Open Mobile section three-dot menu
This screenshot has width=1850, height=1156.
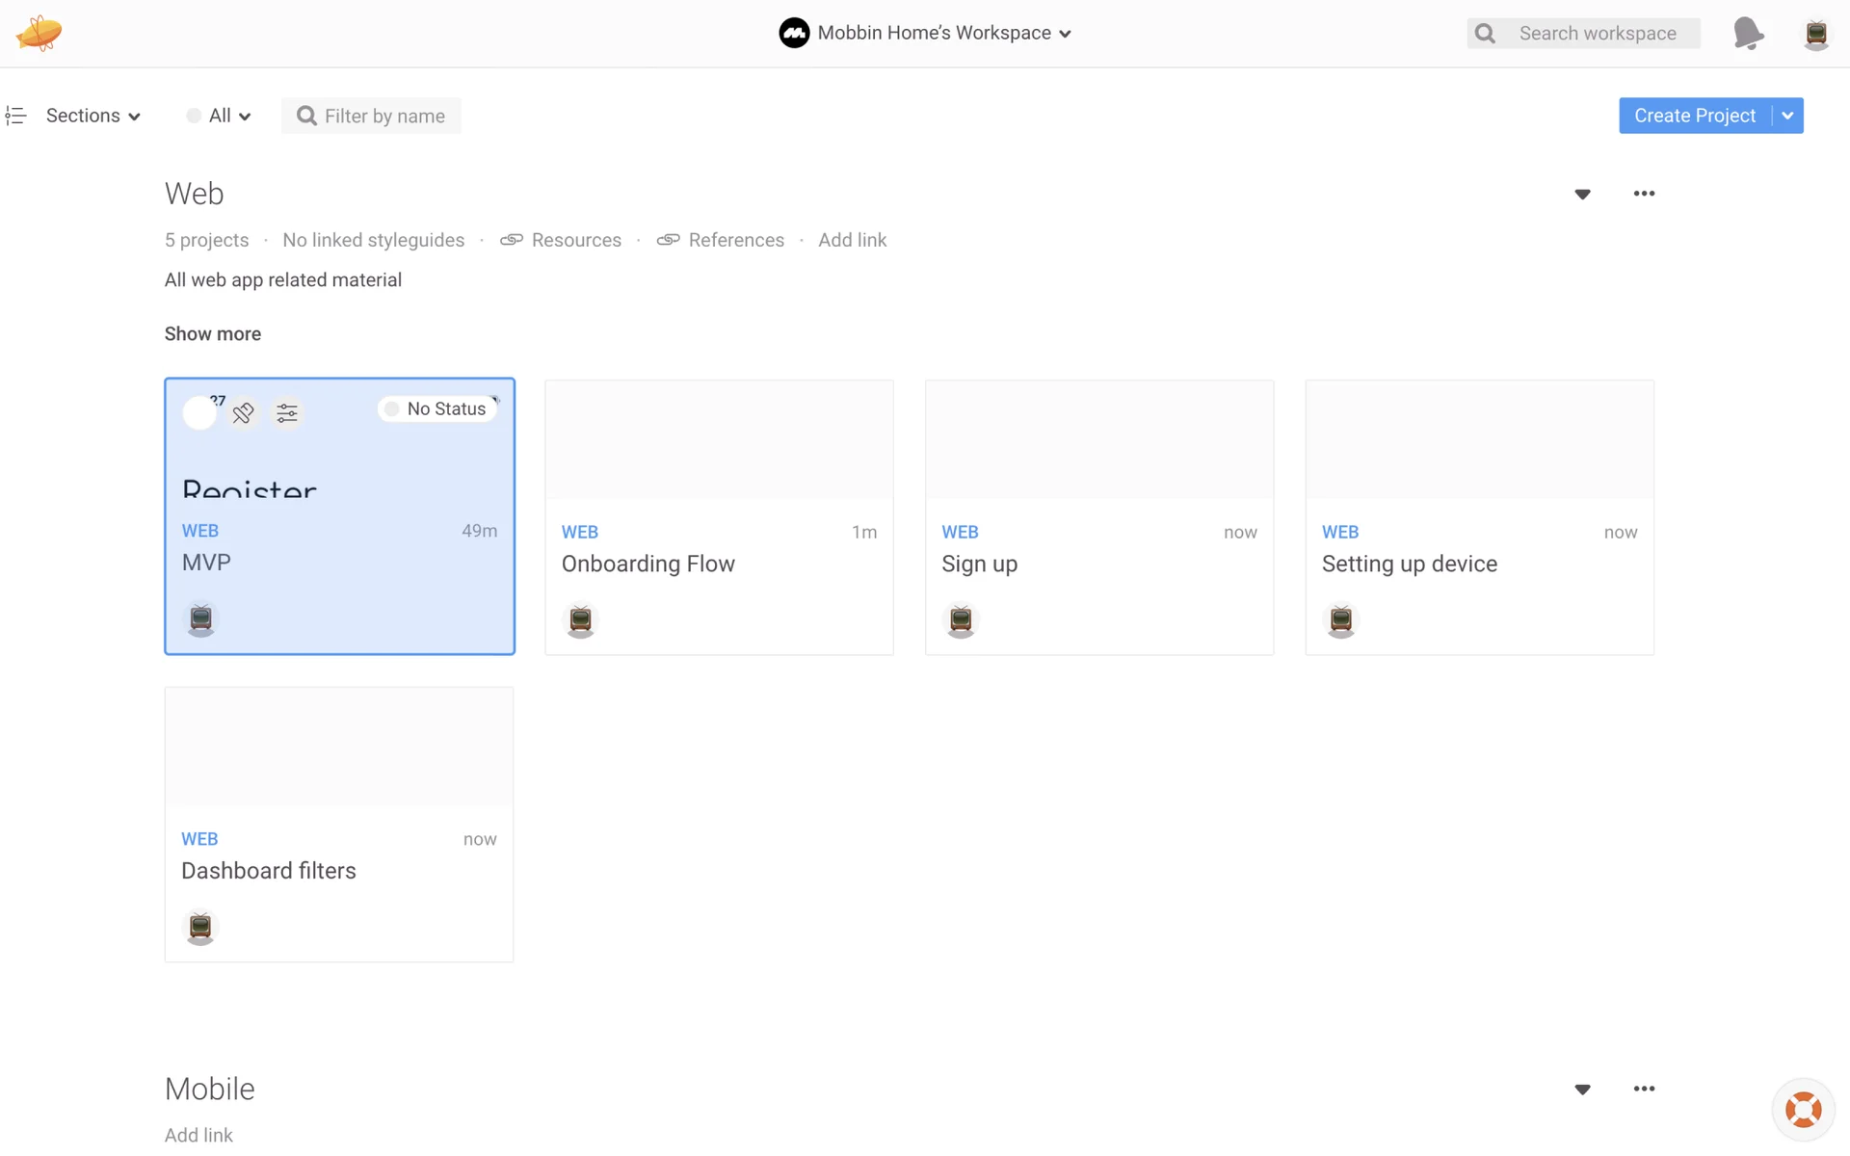[x=1644, y=1089]
